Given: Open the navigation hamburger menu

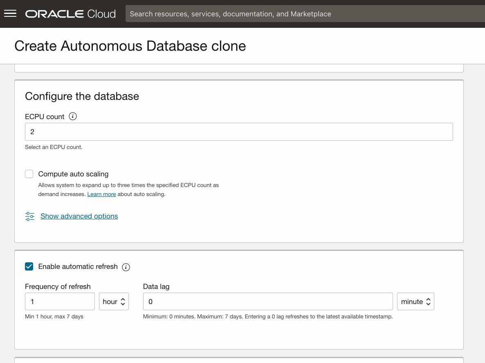Looking at the screenshot, I should [10, 13].
